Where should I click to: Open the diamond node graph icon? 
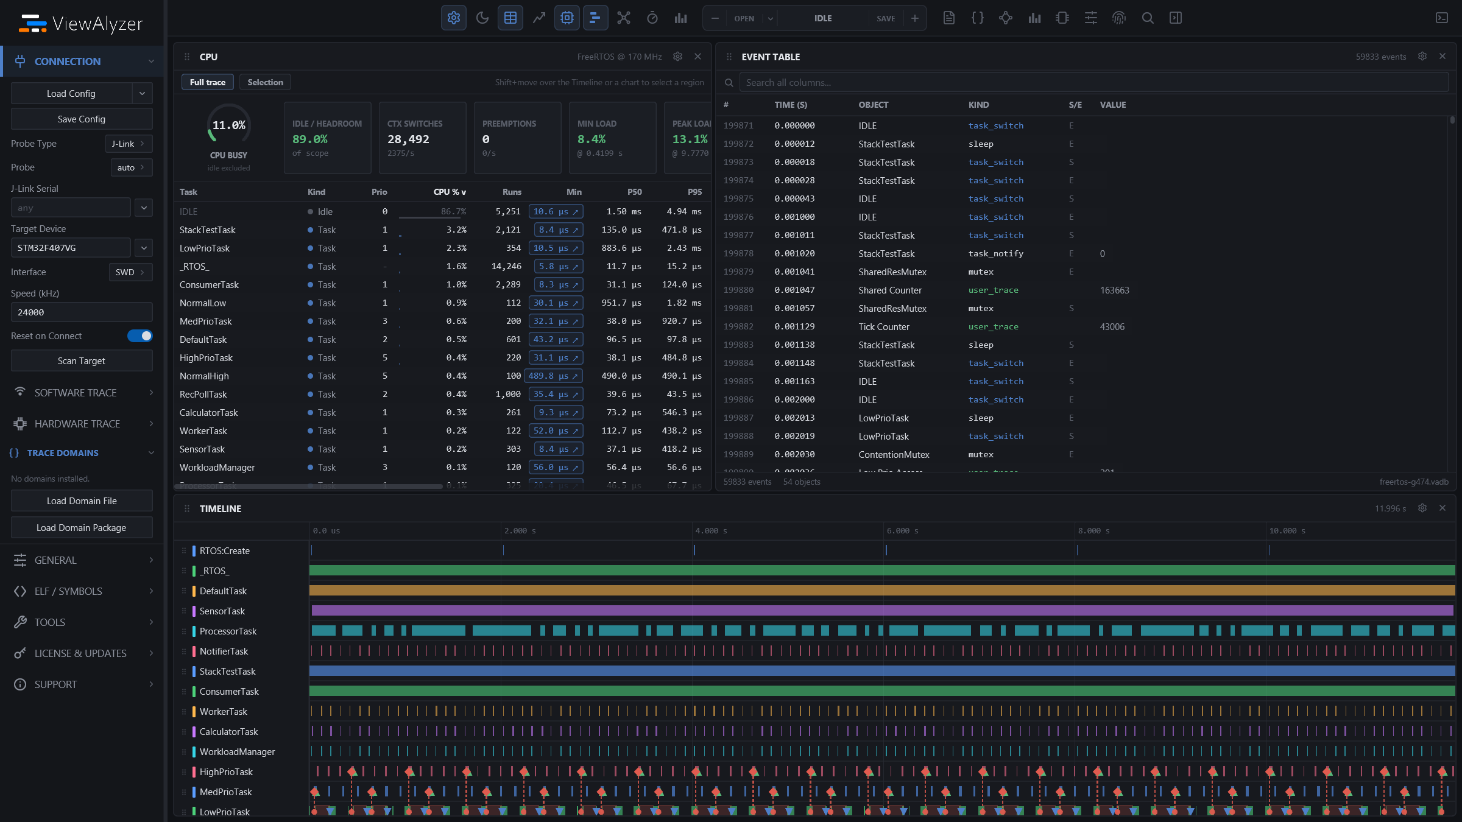pos(1006,18)
